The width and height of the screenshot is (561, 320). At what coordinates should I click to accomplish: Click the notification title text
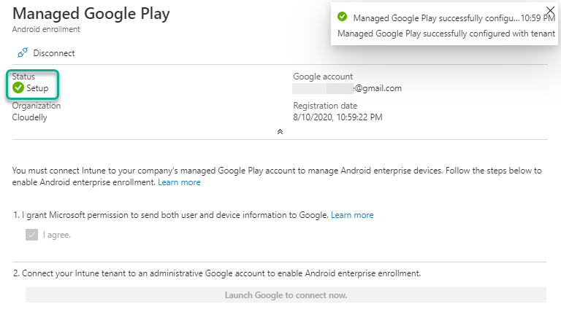[435, 17]
